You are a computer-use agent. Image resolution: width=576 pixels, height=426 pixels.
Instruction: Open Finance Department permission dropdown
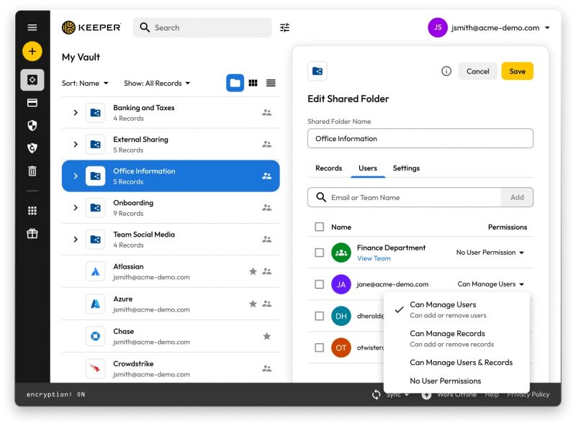[490, 253]
